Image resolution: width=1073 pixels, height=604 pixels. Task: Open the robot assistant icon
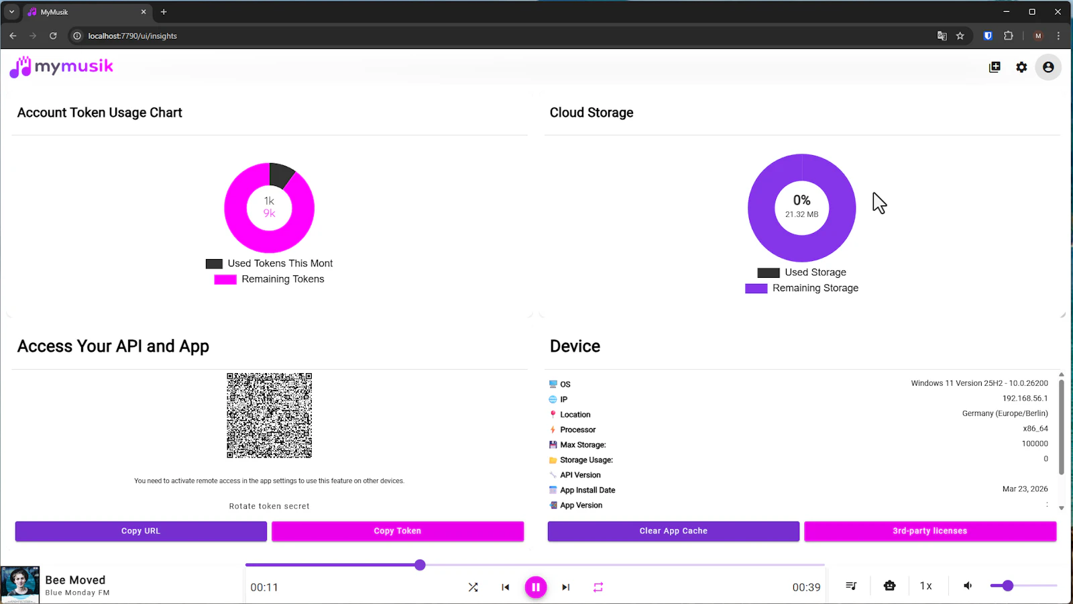(889, 586)
